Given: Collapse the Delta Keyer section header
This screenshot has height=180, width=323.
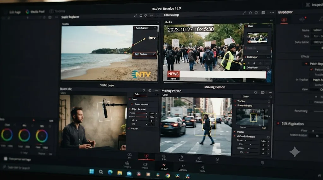Looking at the screenshot, I should click(x=245, y=57).
